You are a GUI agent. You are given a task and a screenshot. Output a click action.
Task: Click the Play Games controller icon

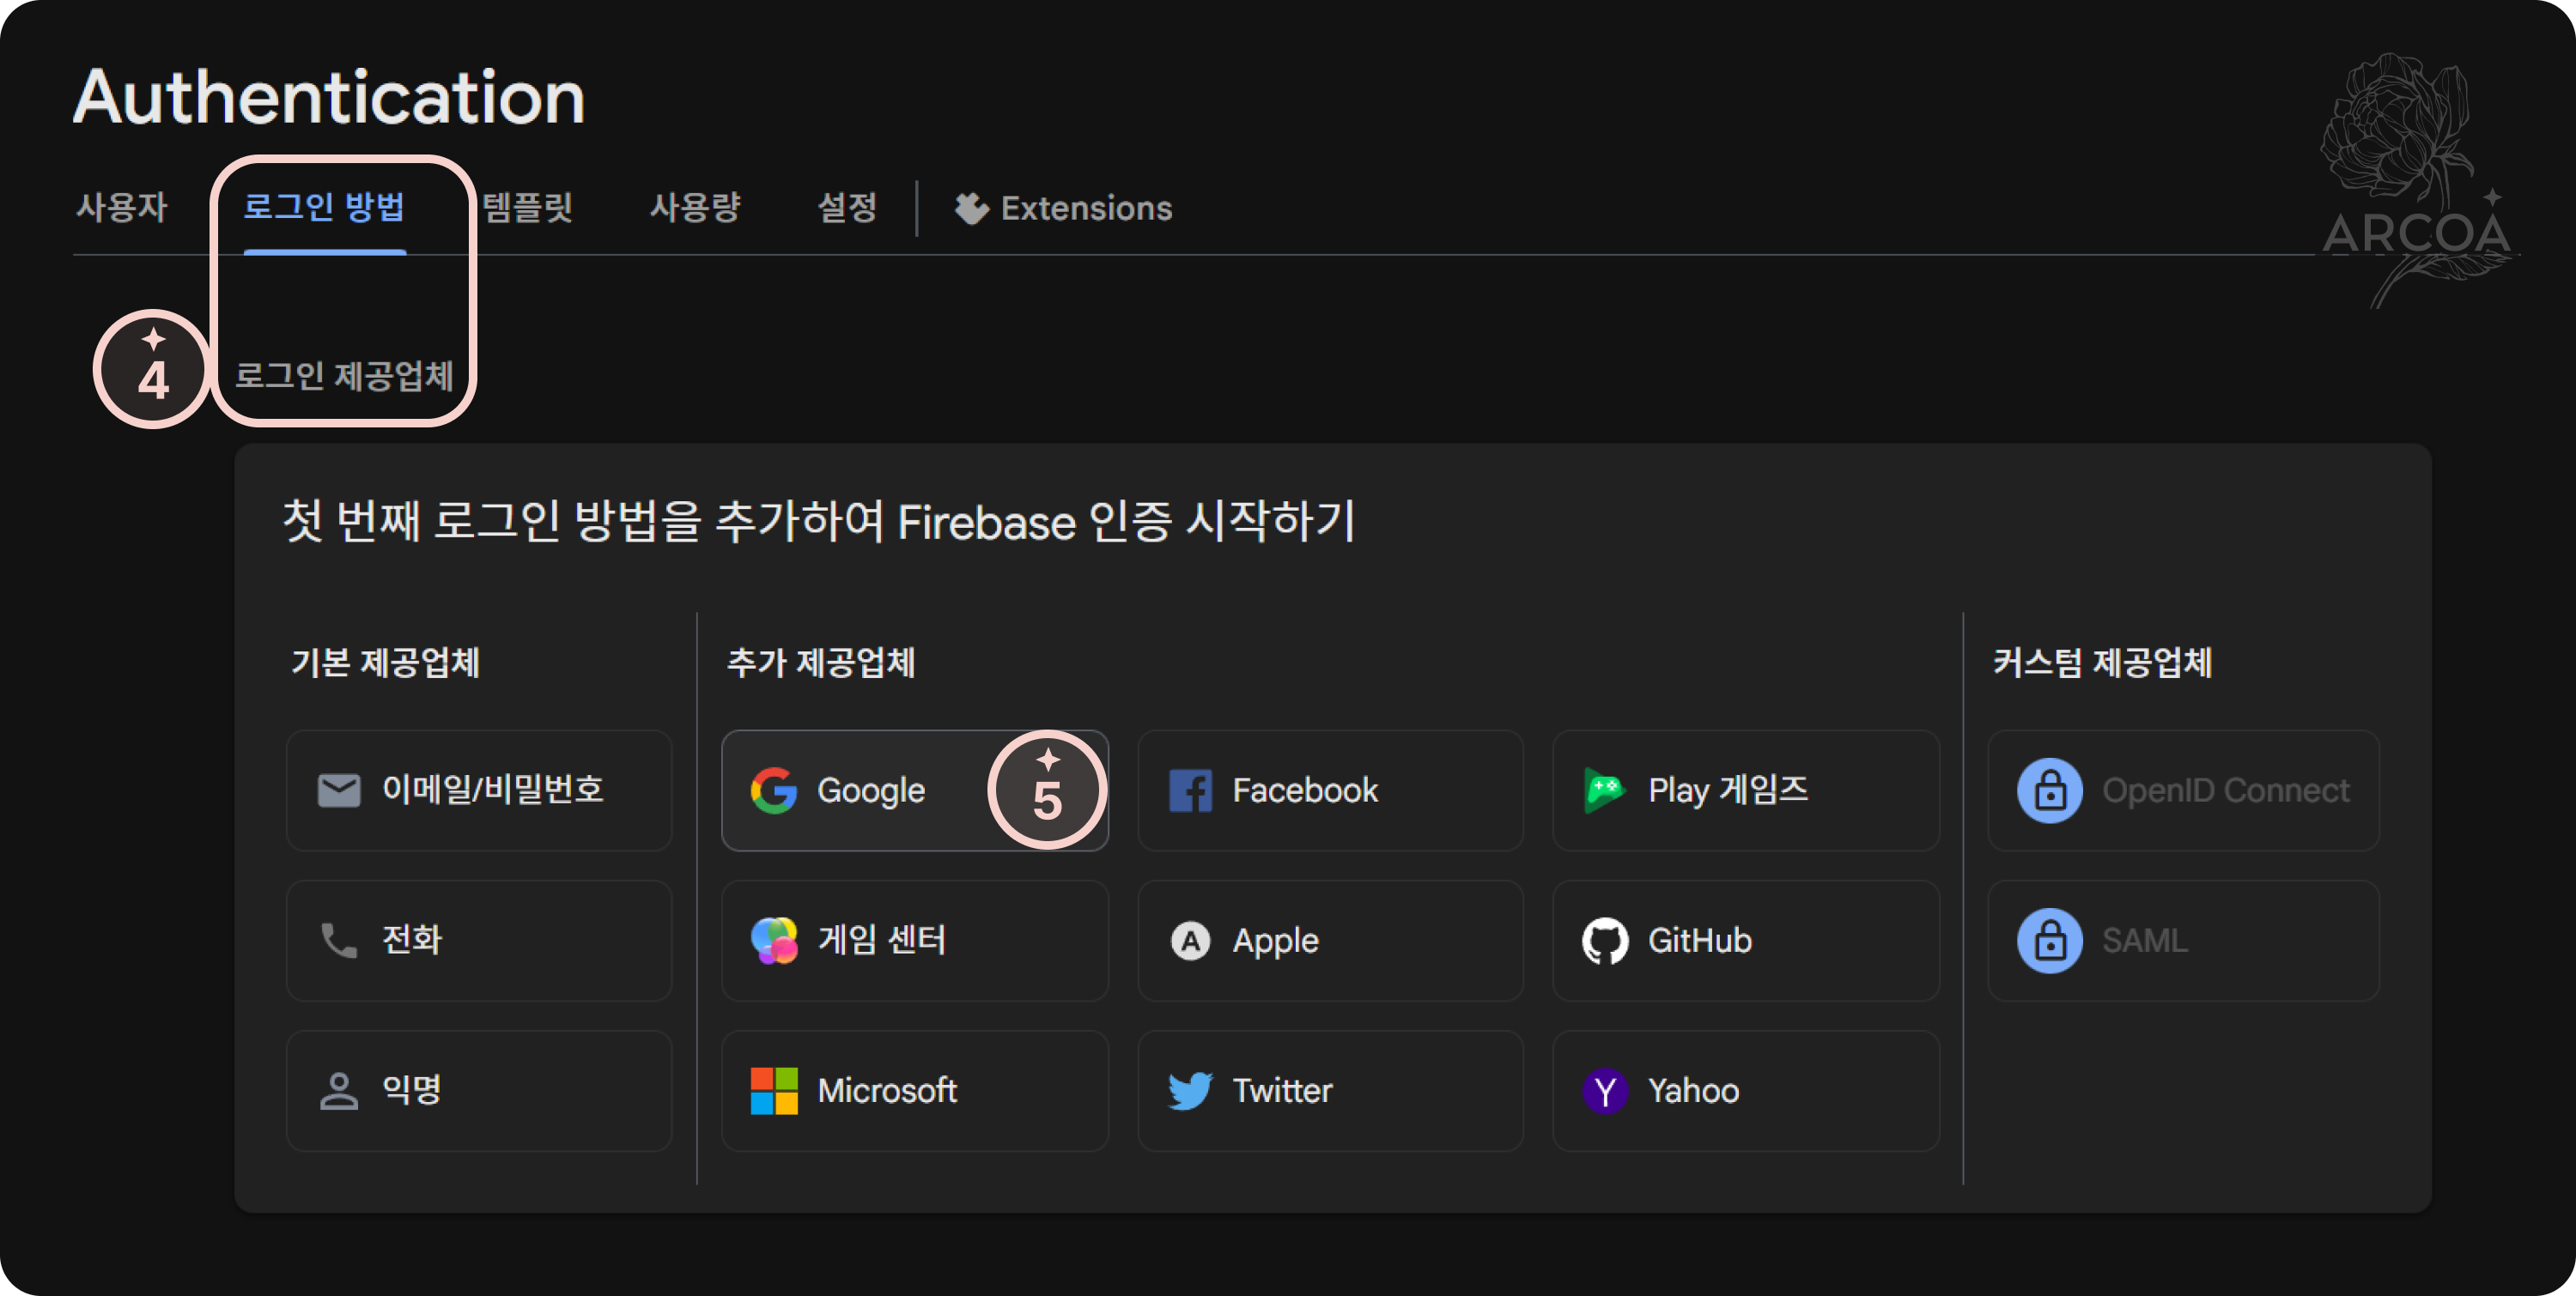(1605, 790)
